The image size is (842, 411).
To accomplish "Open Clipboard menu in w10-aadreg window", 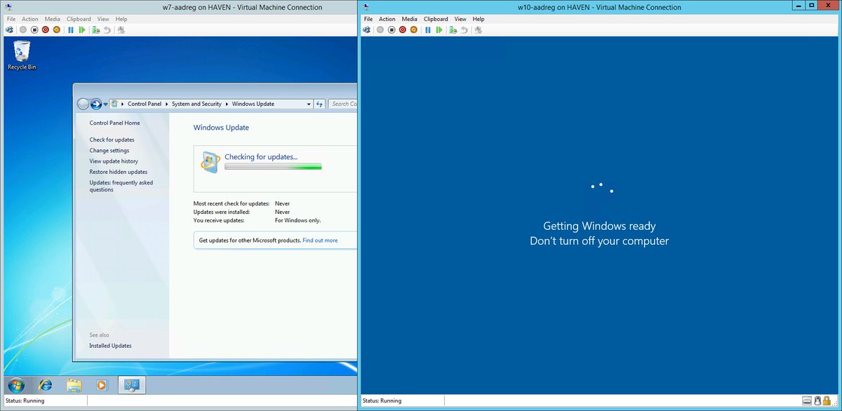I will 436,19.
